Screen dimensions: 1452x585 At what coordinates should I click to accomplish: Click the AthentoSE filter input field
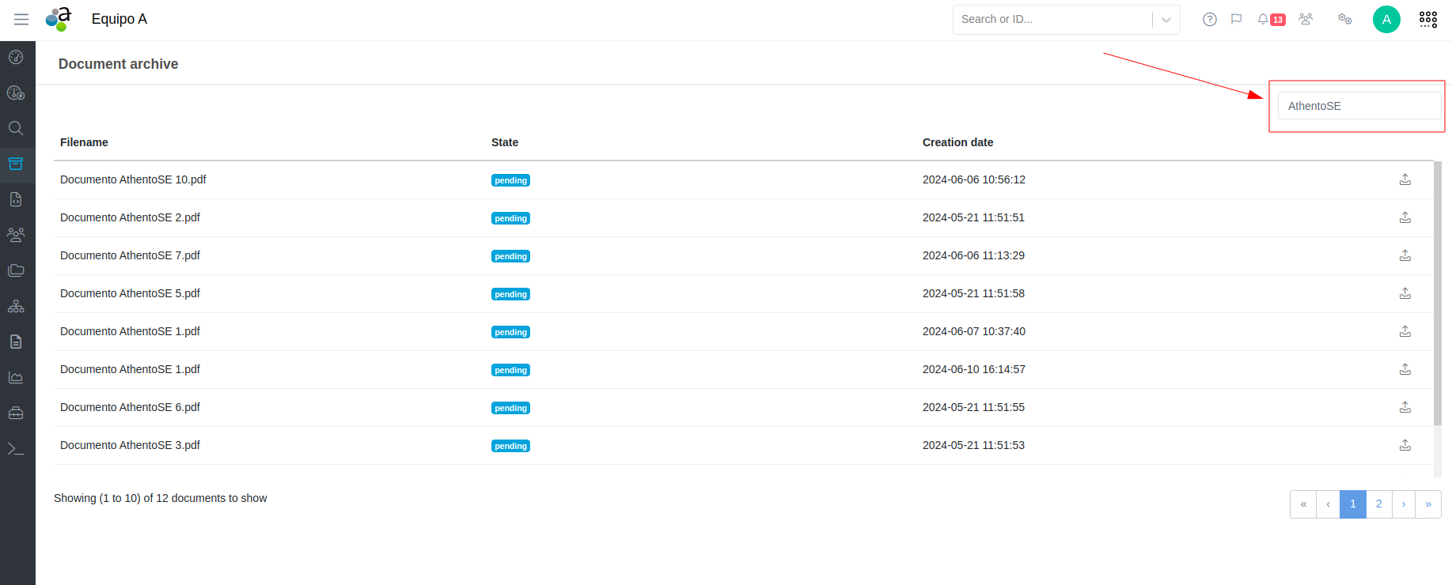1359,106
